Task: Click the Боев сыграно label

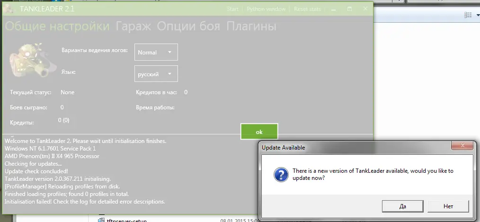Action: point(28,107)
